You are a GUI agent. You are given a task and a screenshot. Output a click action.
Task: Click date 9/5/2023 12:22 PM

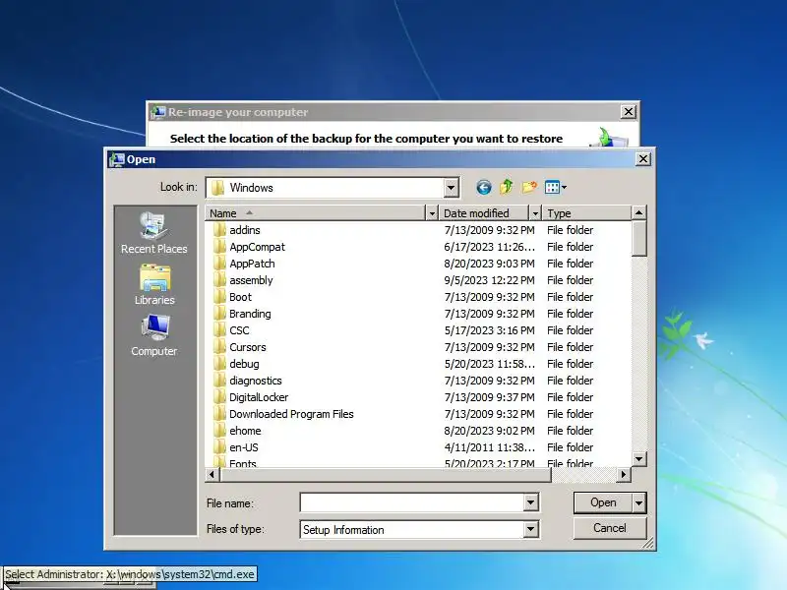[x=489, y=280]
